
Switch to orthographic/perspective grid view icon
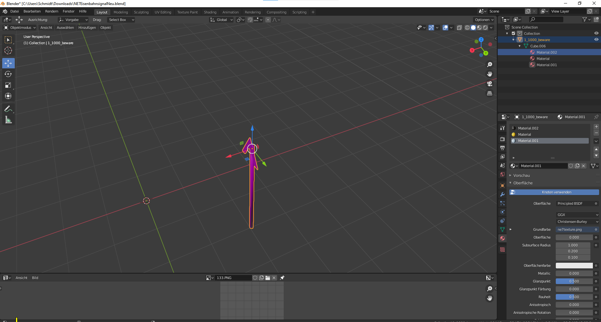489,93
